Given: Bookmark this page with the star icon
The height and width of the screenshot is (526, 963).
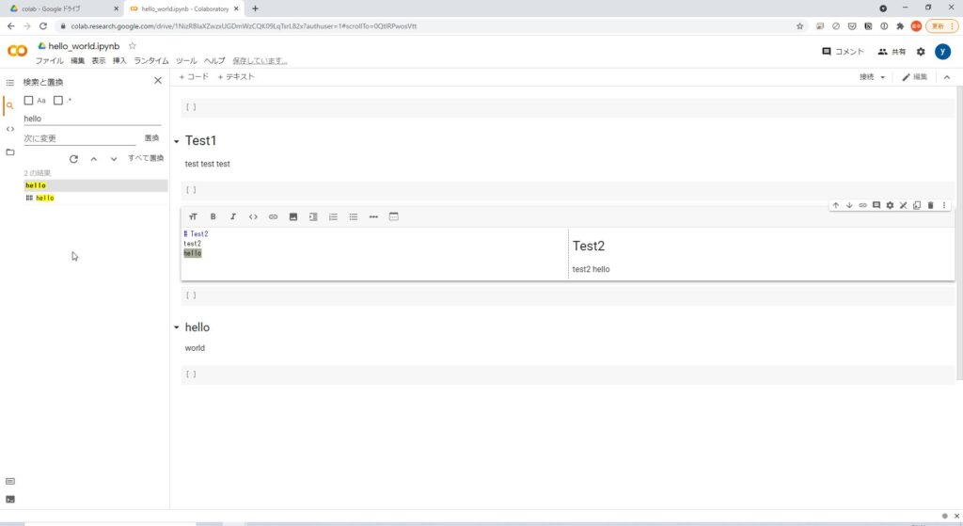Looking at the screenshot, I should (x=799, y=26).
